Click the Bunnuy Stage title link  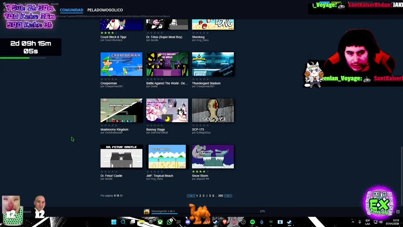point(156,130)
